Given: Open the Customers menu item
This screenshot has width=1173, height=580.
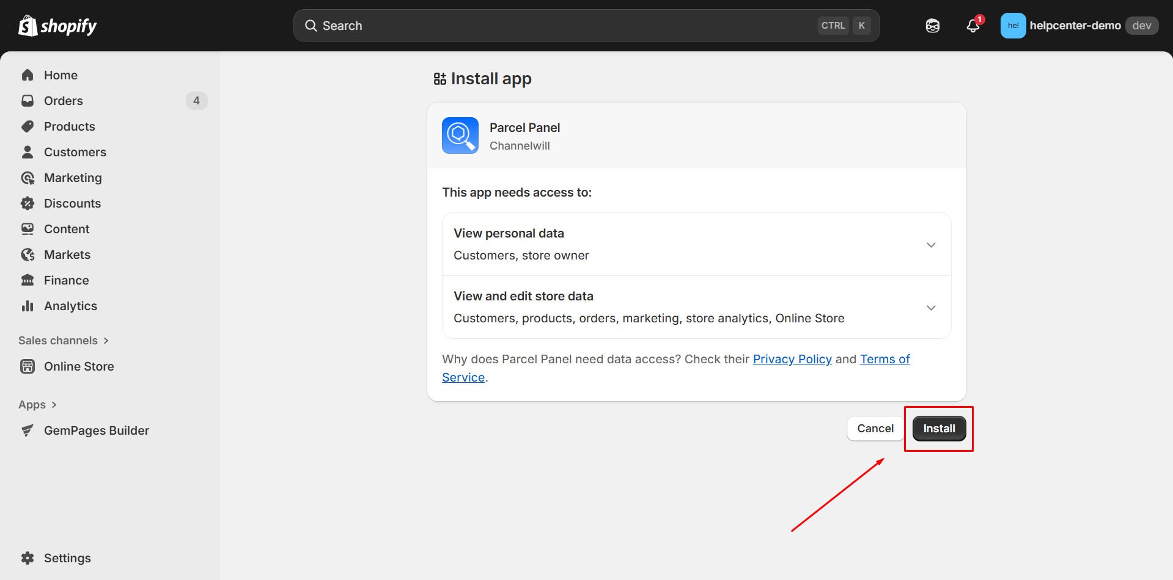Looking at the screenshot, I should click(75, 152).
